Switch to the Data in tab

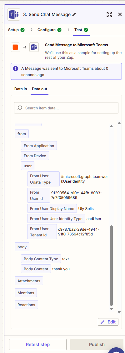click(21, 89)
